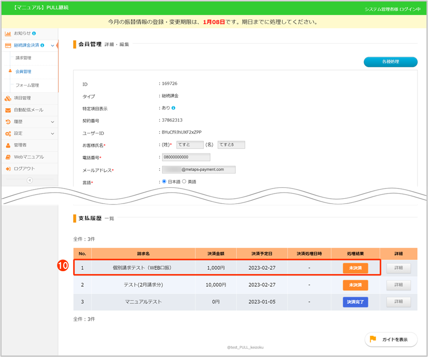The height and width of the screenshot is (357, 428).
Task: Click the 項目管理 cubes icon
Action: click(x=8, y=98)
